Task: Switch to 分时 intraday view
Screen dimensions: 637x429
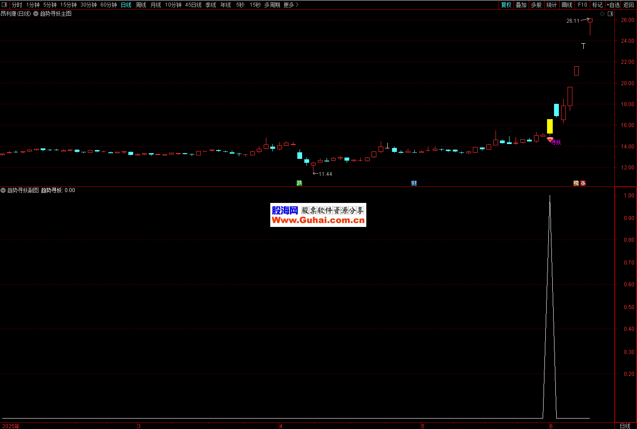Action: (17, 5)
